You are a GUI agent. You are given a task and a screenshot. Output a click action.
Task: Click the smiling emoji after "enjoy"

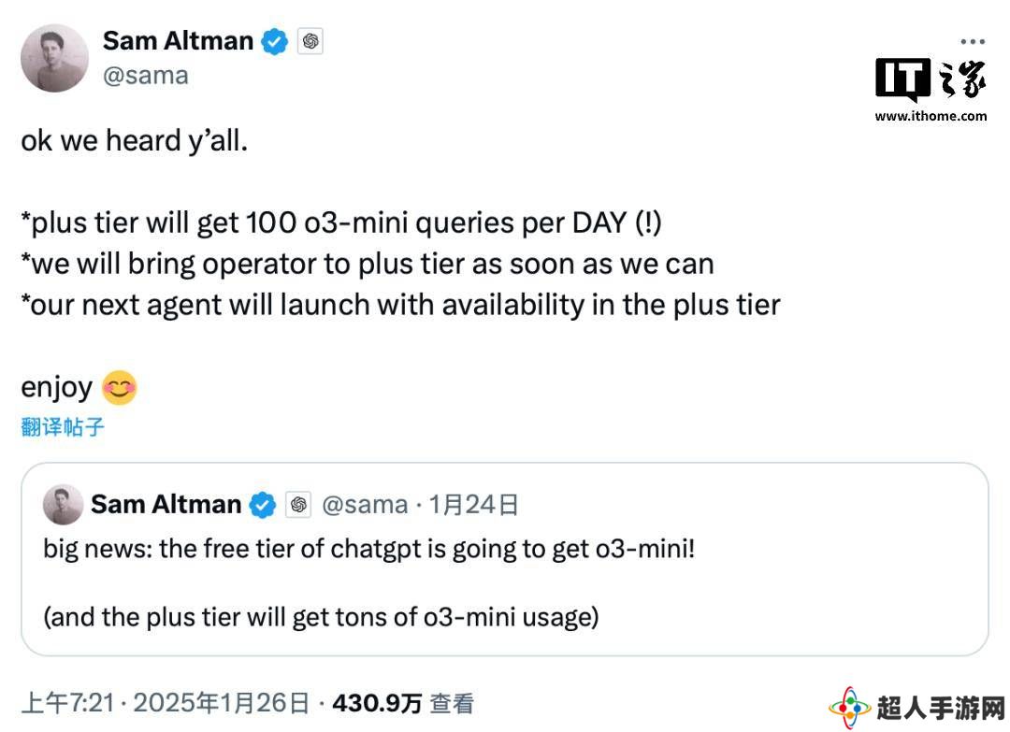pyautogui.click(x=119, y=388)
